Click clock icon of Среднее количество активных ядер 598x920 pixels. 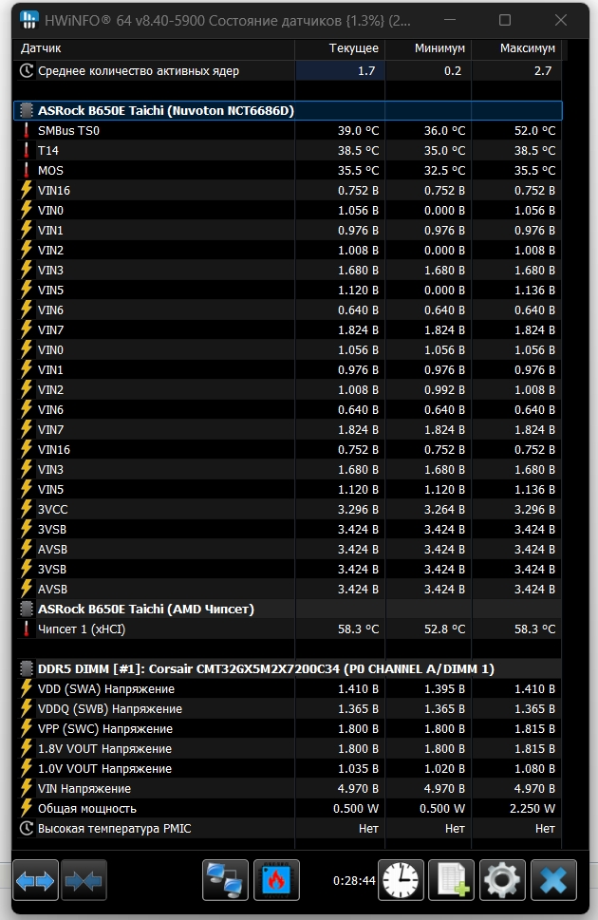[x=27, y=71]
